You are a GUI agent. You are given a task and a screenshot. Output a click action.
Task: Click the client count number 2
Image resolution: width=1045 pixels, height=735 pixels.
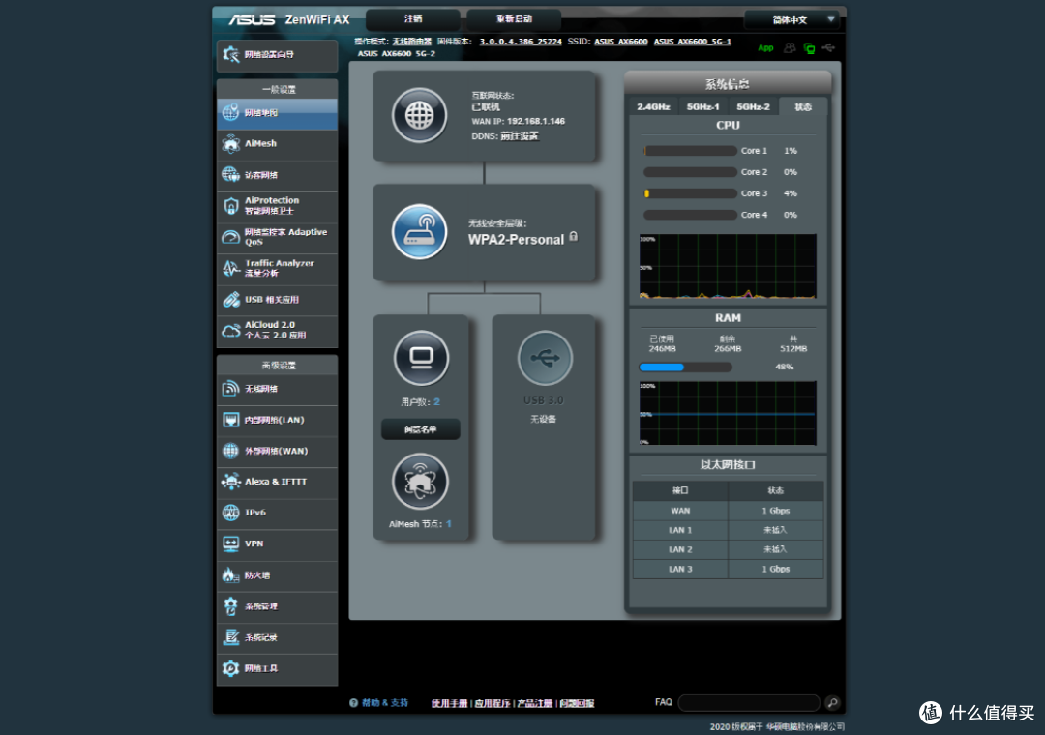pos(436,401)
